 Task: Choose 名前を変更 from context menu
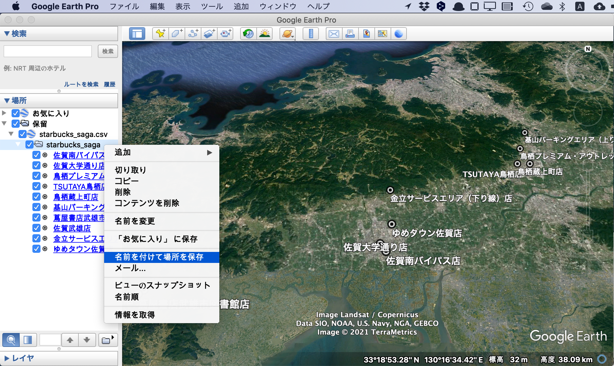(161, 221)
